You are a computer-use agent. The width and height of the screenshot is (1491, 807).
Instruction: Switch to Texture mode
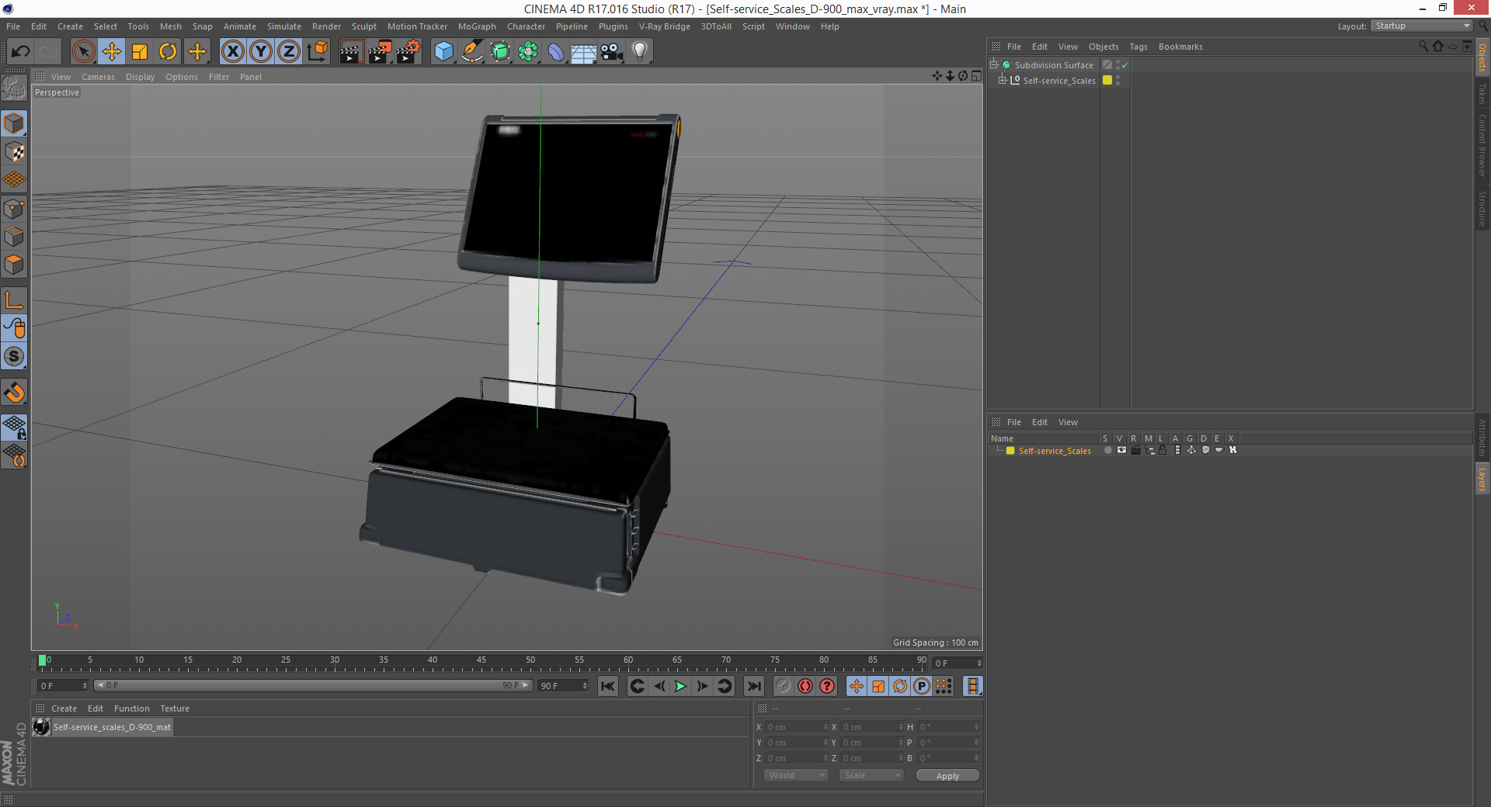coord(14,152)
